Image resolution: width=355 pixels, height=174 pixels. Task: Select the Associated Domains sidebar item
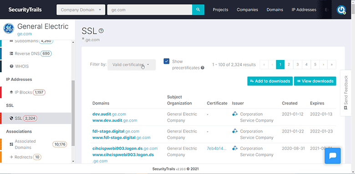pyautogui.click(x=36, y=144)
